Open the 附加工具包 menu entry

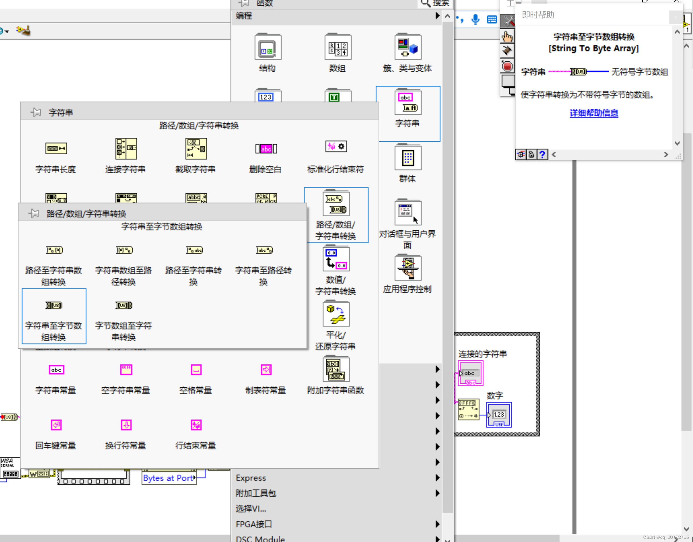tap(256, 493)
